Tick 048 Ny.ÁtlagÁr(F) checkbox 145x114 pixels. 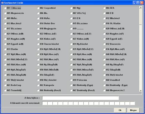coord(104,65)
